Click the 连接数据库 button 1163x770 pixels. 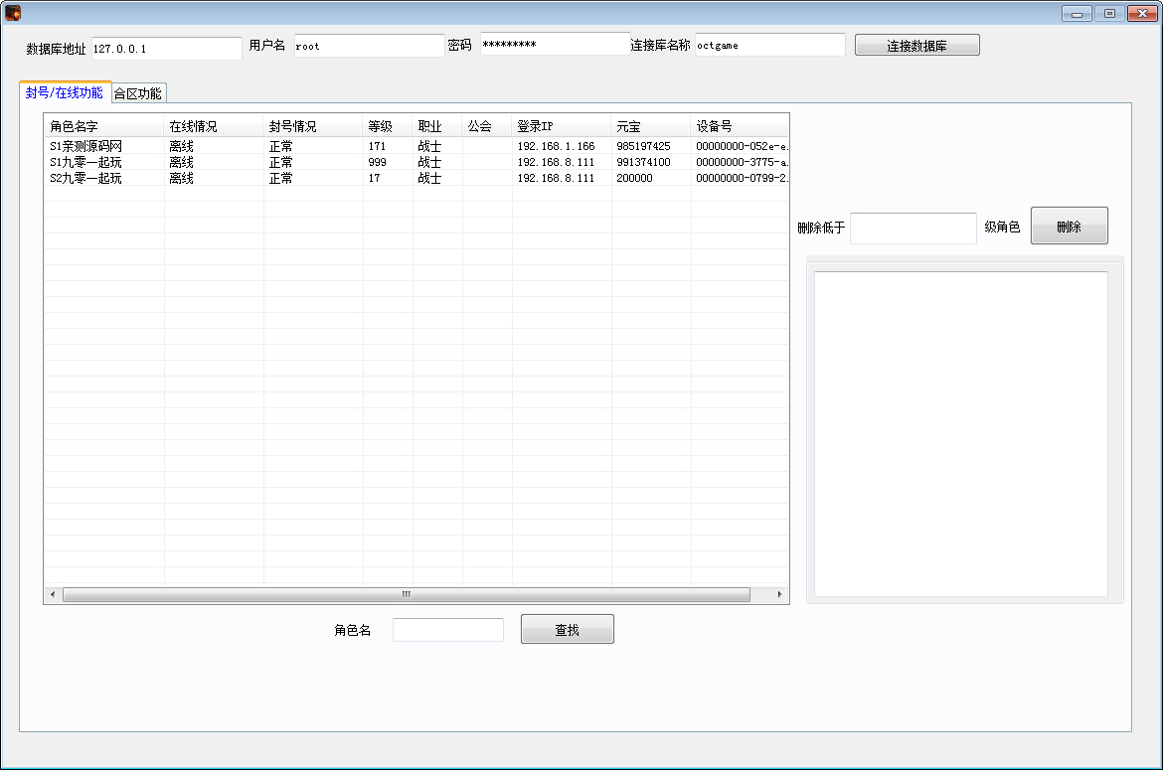(916, 46)
